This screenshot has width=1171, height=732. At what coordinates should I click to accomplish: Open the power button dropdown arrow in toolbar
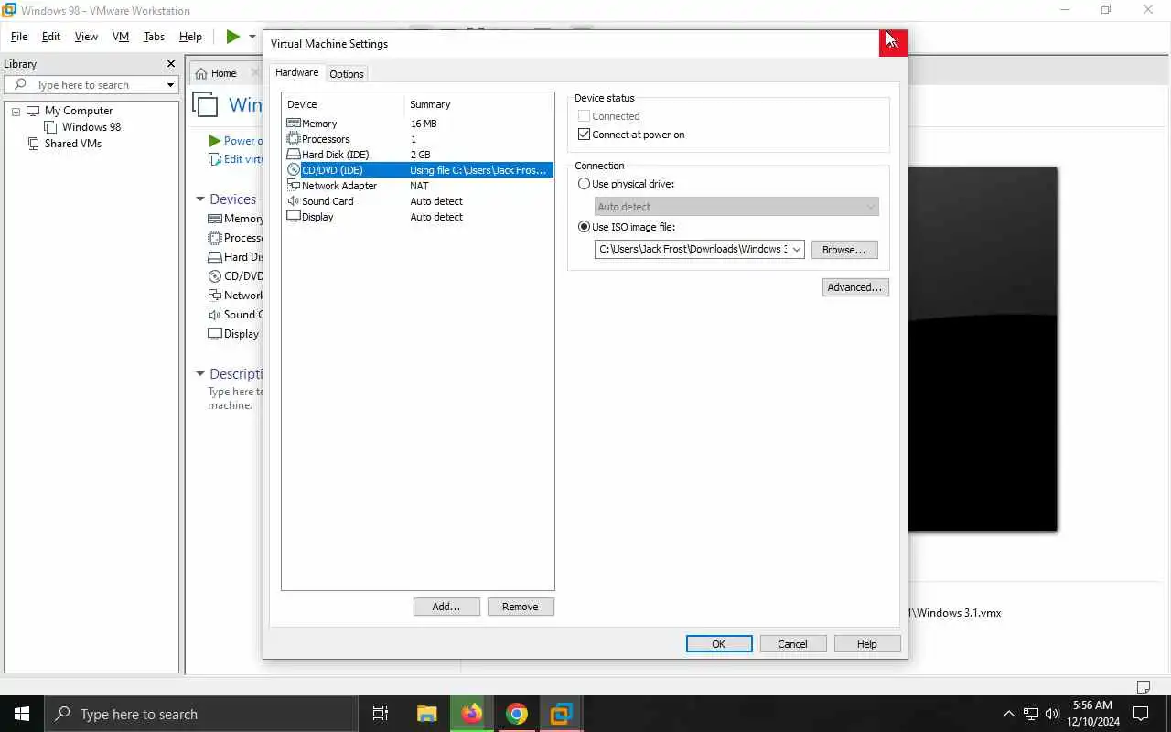coord(252,37)
